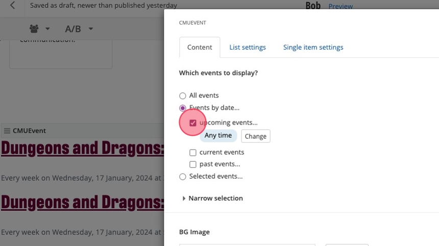
Task: Enable the current events checkbox
Action: (193, 152)
